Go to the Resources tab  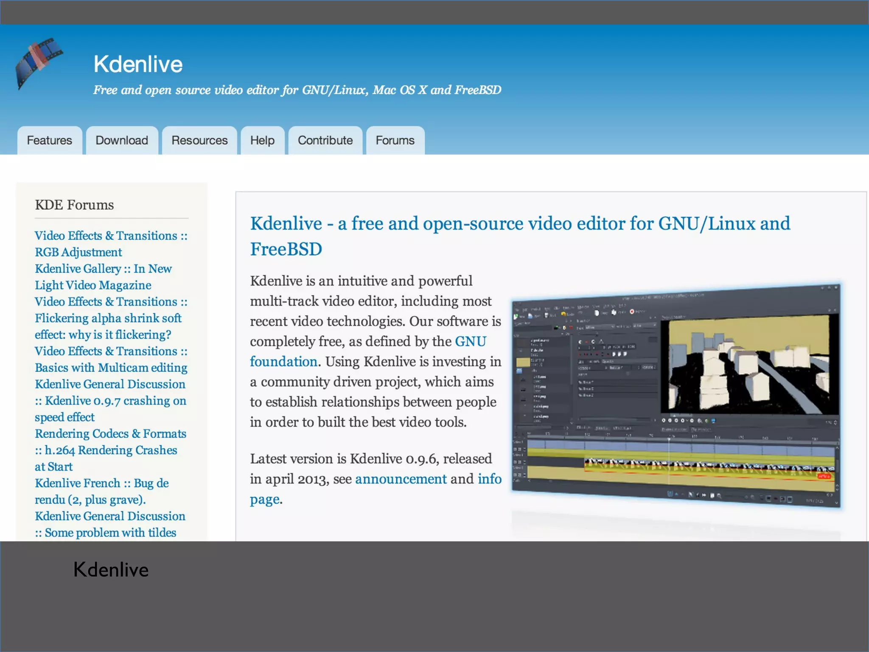199,141
